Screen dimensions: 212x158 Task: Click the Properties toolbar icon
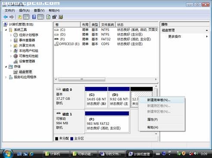pyautogui.click(x=54, y=17)
